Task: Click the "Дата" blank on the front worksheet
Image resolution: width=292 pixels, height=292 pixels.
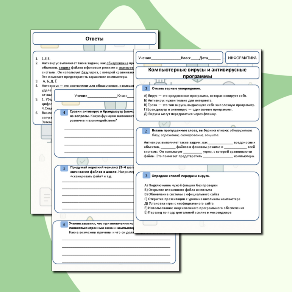Action: click(214, 58)
